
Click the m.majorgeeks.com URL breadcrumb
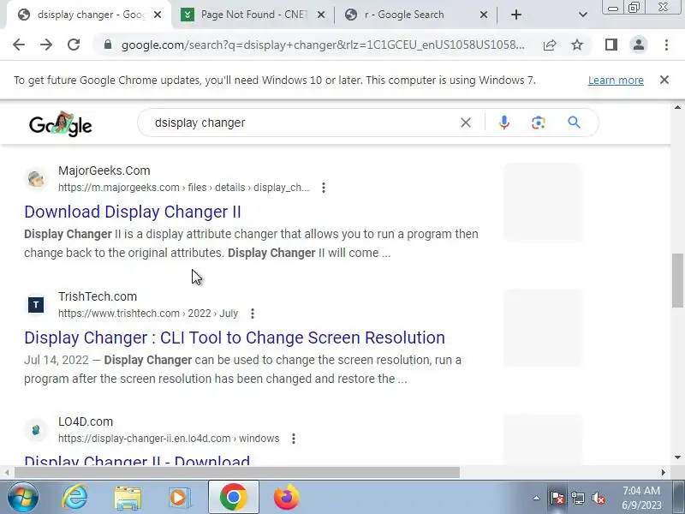[x=184, y=188]
